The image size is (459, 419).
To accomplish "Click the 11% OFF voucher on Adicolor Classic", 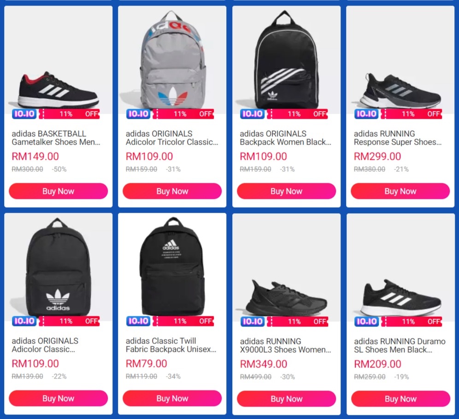I will [70, 321].
